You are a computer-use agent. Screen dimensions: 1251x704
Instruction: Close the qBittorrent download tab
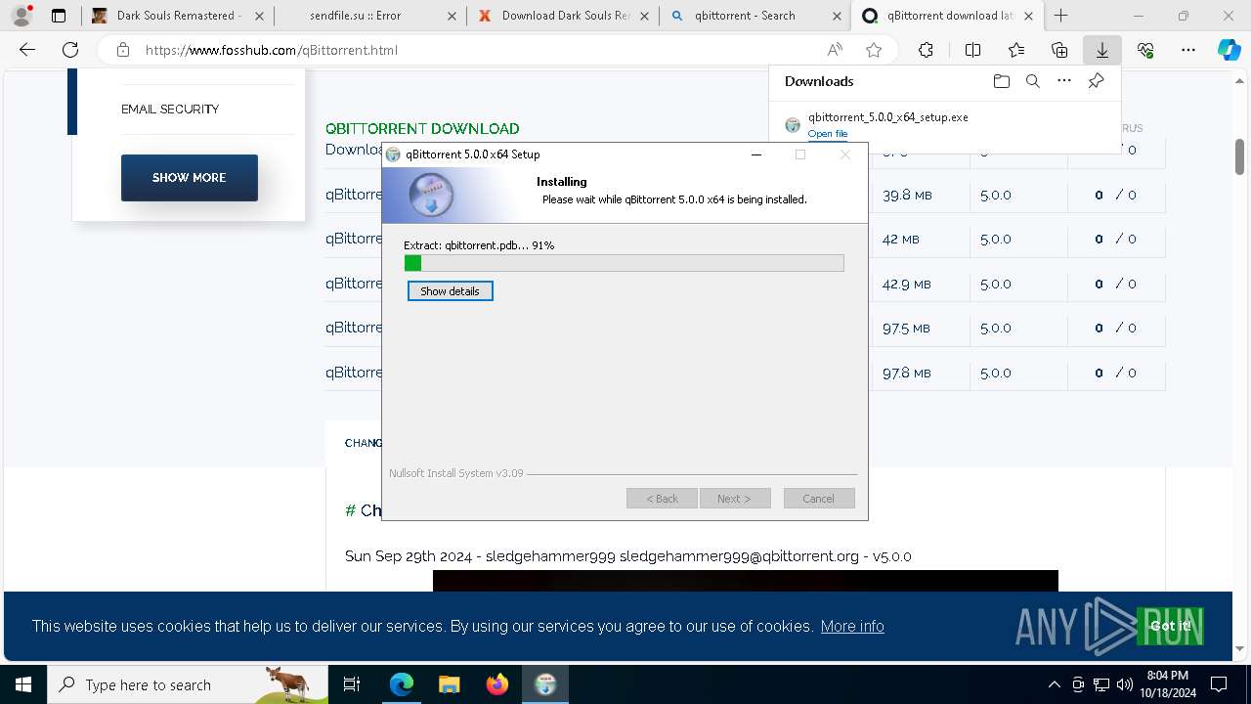click(x=1028, y=16)
